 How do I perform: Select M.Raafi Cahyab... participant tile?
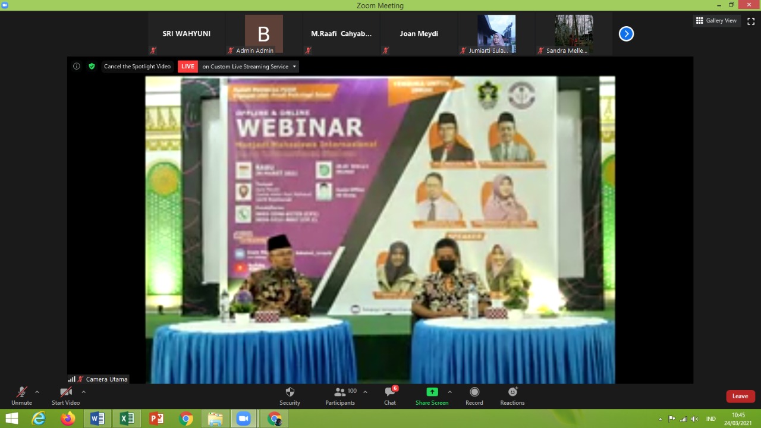coord(341,34)
